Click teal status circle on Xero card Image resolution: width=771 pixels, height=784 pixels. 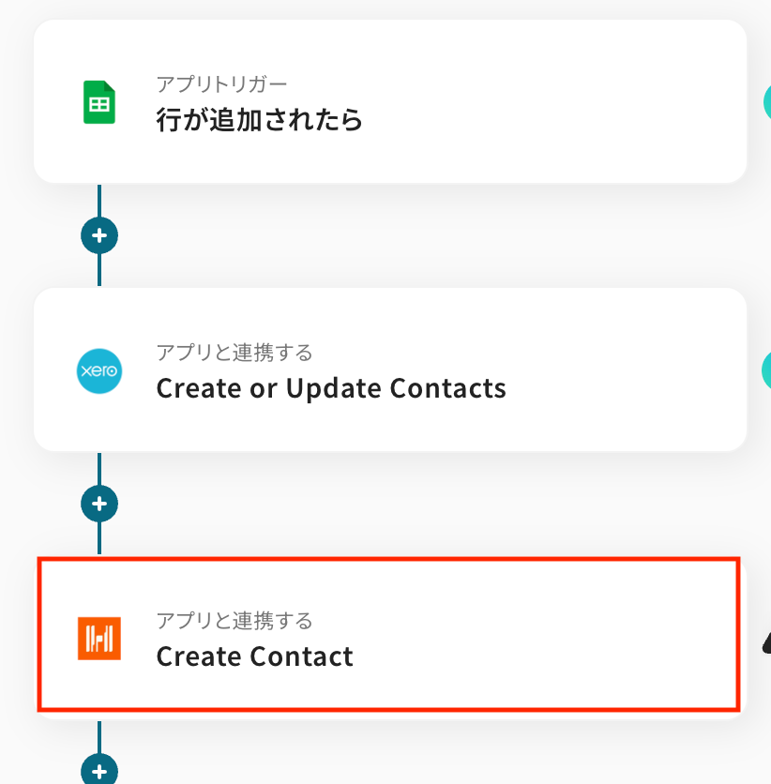click(x=766, y=370)
